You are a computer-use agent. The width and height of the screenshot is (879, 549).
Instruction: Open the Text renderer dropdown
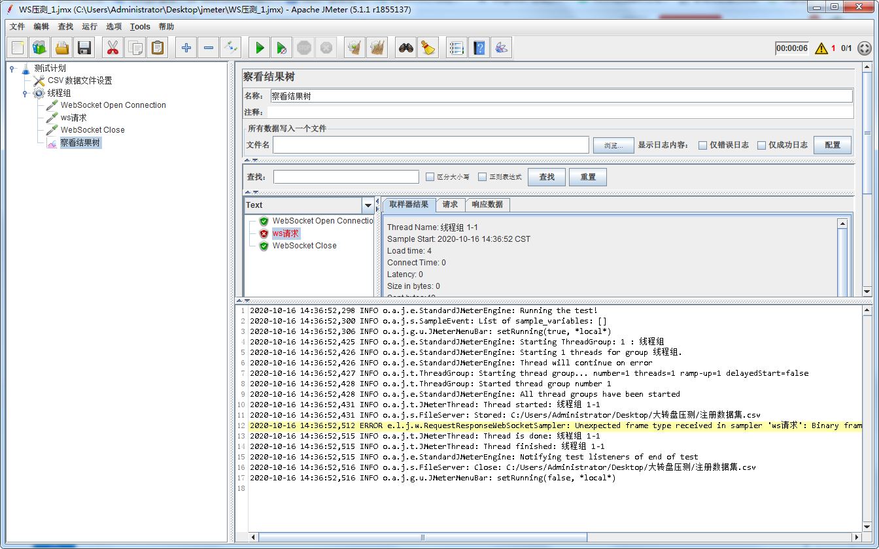(x=368, y=205)
